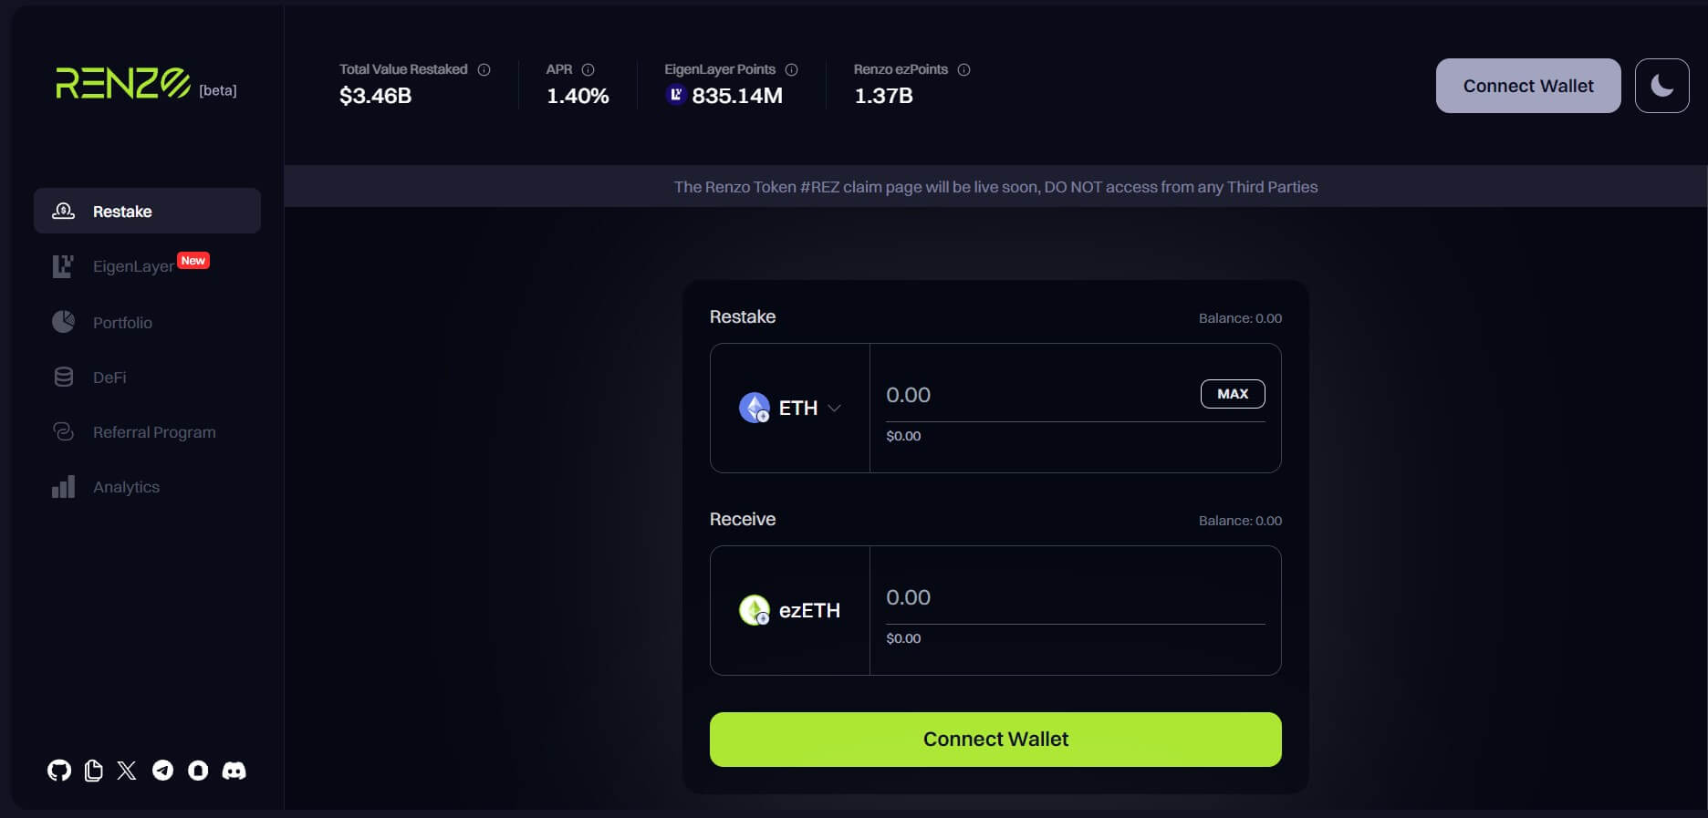The image size is (1708, 818).
Task: Open the Telegram icon
Action: (x=162, y=771)
